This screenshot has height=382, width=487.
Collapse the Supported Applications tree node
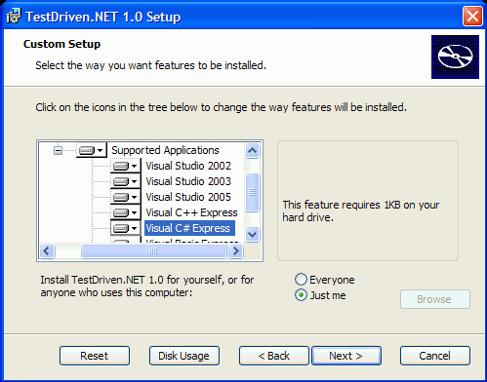point(58,150)
